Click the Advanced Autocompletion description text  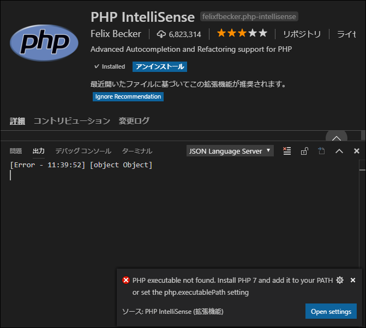(x=191, y=49)
